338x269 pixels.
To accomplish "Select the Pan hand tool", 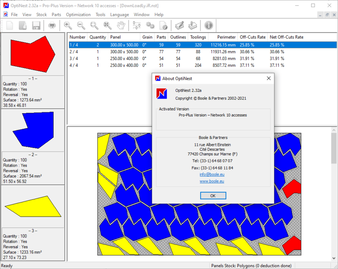I will tap(121, 26).
